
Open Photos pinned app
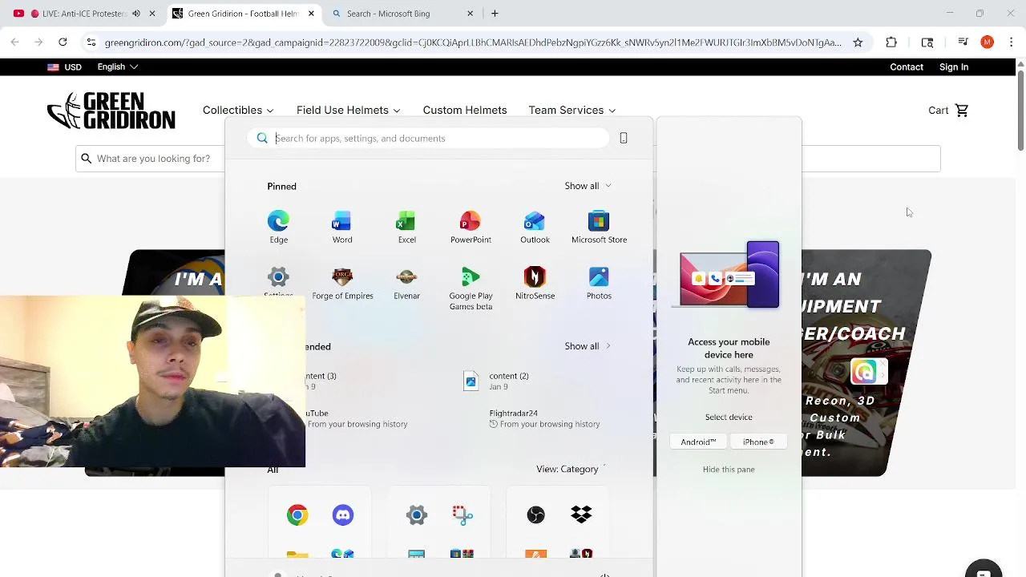(x=599, y=284)
